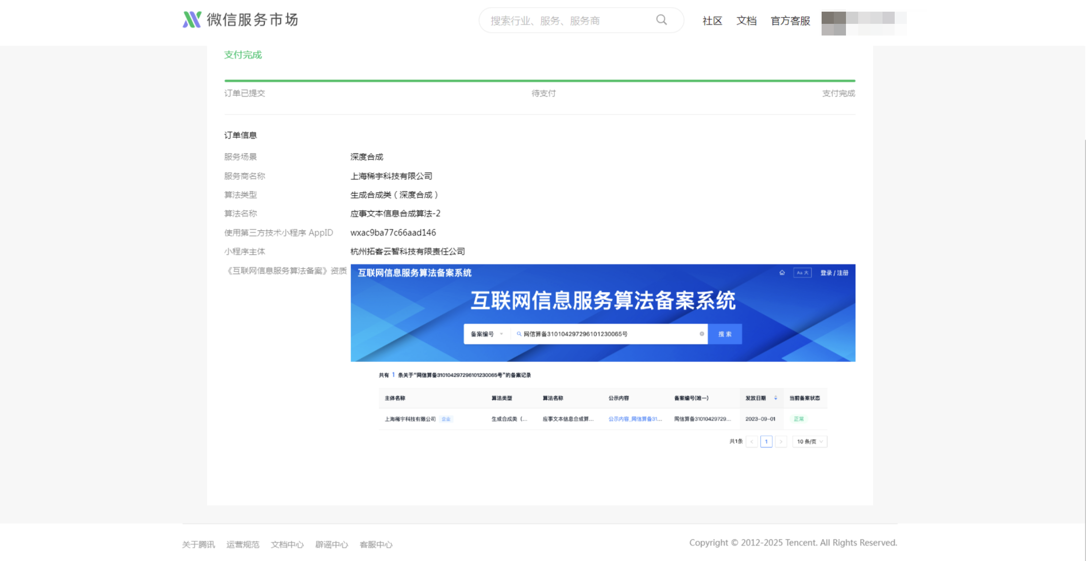Screen dimensions: 1086x561
Task: Clear the filing number search field
Action: (x=702, y=334)
